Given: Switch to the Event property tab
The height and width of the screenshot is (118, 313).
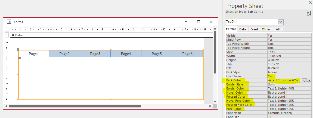Looking at the screenshot, I should tap(254, 29).
